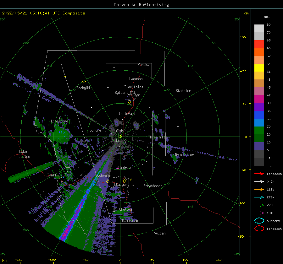Click the Limestone map label
Screen dimensions: 283x264
(x=59, y=121)
